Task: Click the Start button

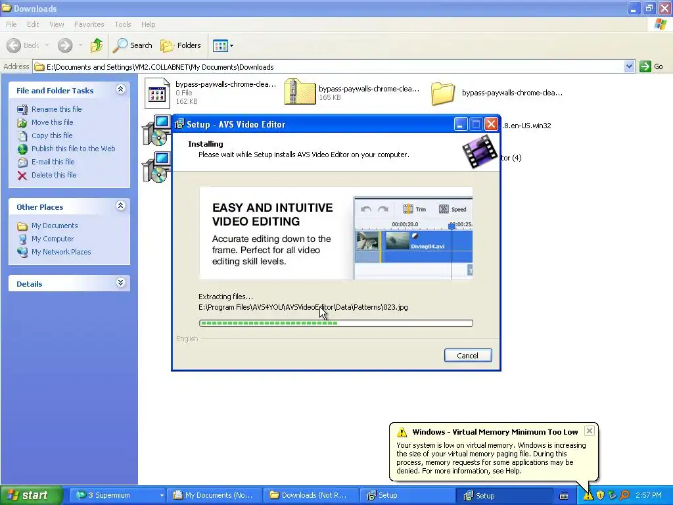Action: click(31, 495)
